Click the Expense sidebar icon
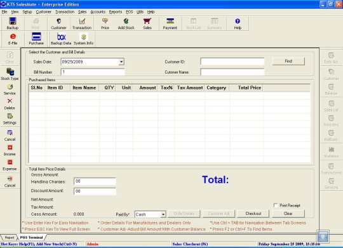Viewport: 343px width, 248px height. pyautogui.click(x=10, y=165)
